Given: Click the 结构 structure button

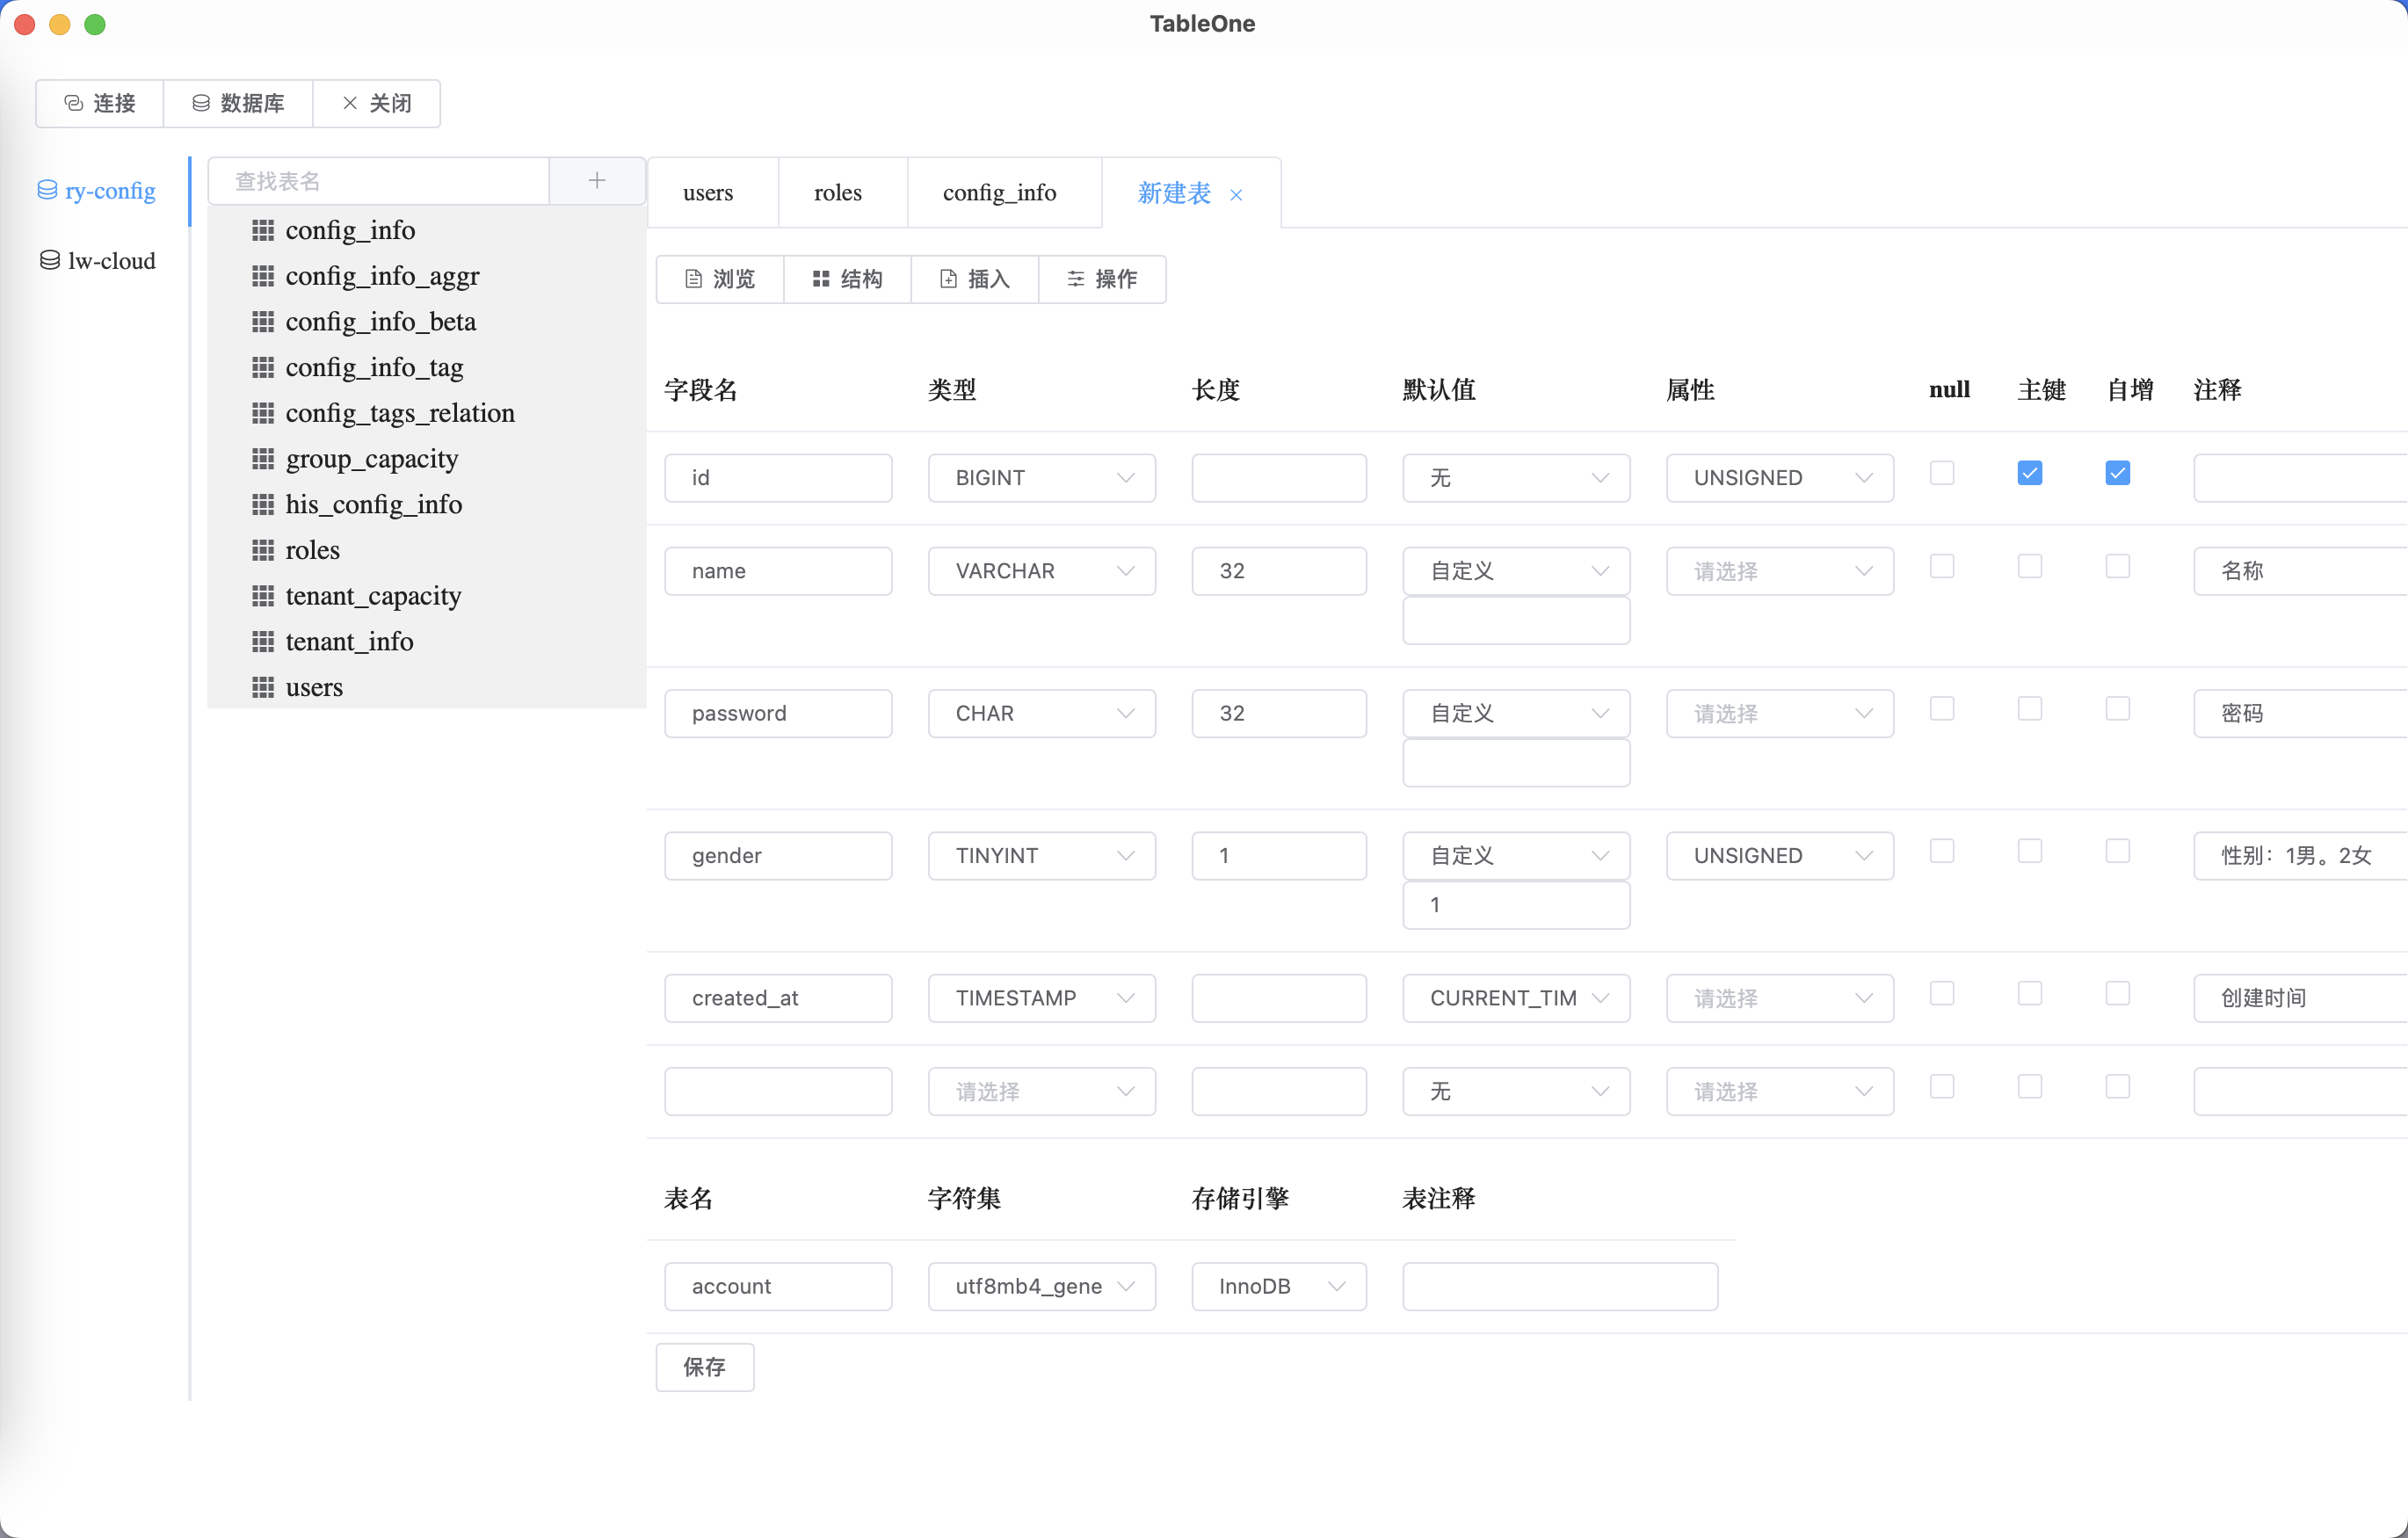Looking at the screenshot, I should click(x=847, y=279).
